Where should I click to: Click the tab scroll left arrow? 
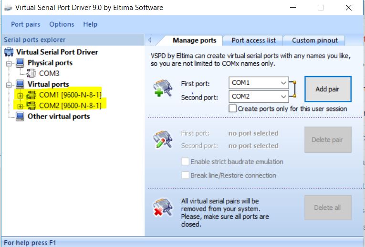150,40
